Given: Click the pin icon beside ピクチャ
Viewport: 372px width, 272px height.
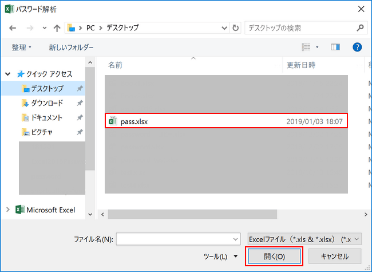Looking at the screenshot, I should point(80,132).
